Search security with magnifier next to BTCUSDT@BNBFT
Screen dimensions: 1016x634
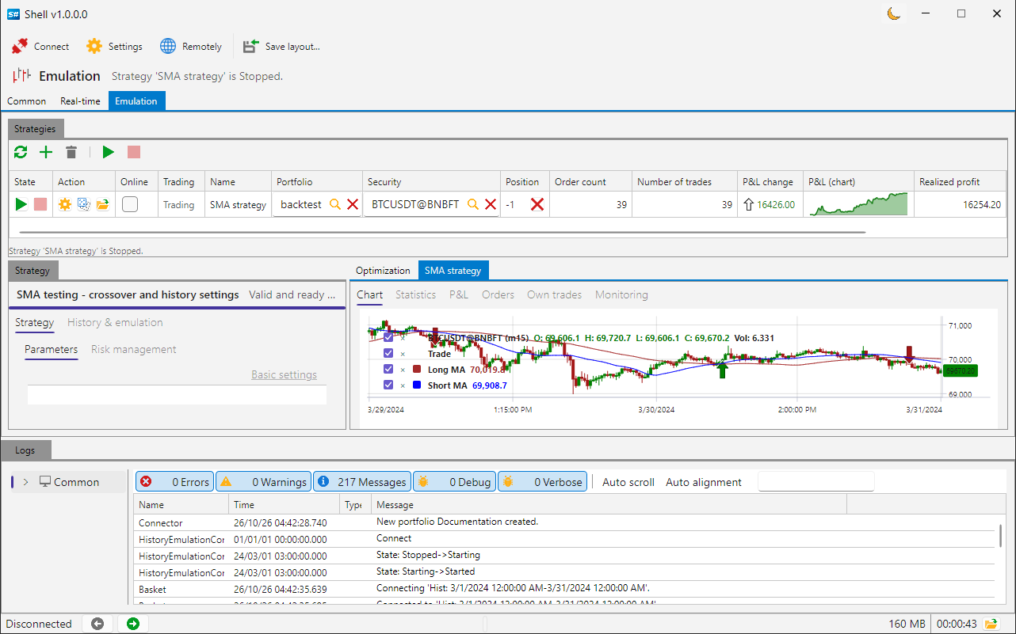[x=473, y=204]
